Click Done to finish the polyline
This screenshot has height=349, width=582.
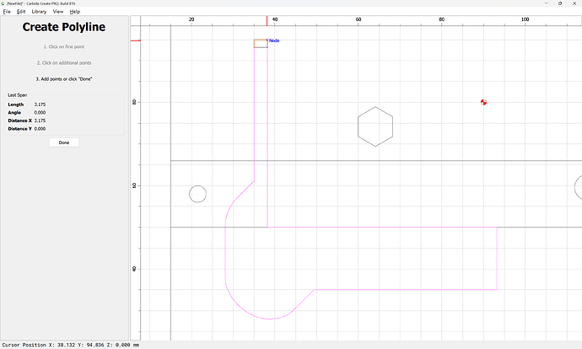pyautogui.click(x=64, y=142)
